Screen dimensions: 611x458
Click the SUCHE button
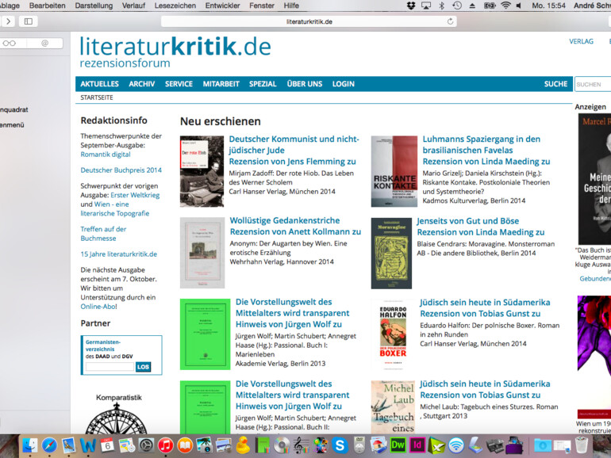click(555, 84)
